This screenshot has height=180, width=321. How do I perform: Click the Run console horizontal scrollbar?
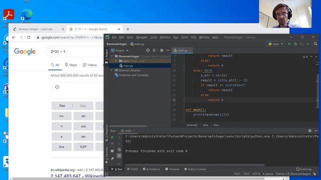195,165
